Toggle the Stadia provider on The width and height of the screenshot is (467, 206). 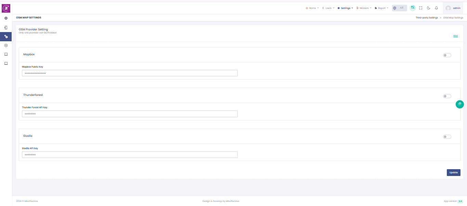[447, 137]
